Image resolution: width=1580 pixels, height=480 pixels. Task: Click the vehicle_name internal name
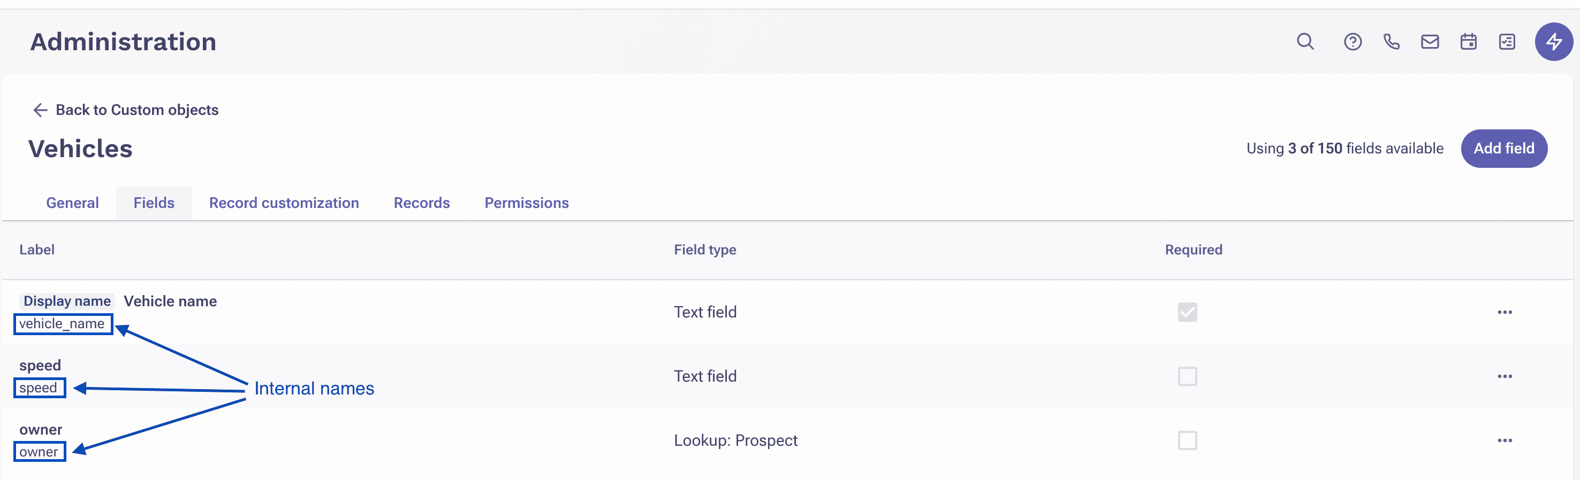point(63,324)
